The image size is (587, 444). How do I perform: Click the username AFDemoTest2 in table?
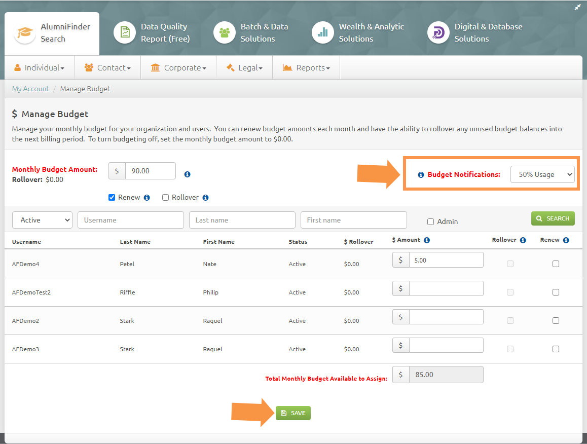31,292
